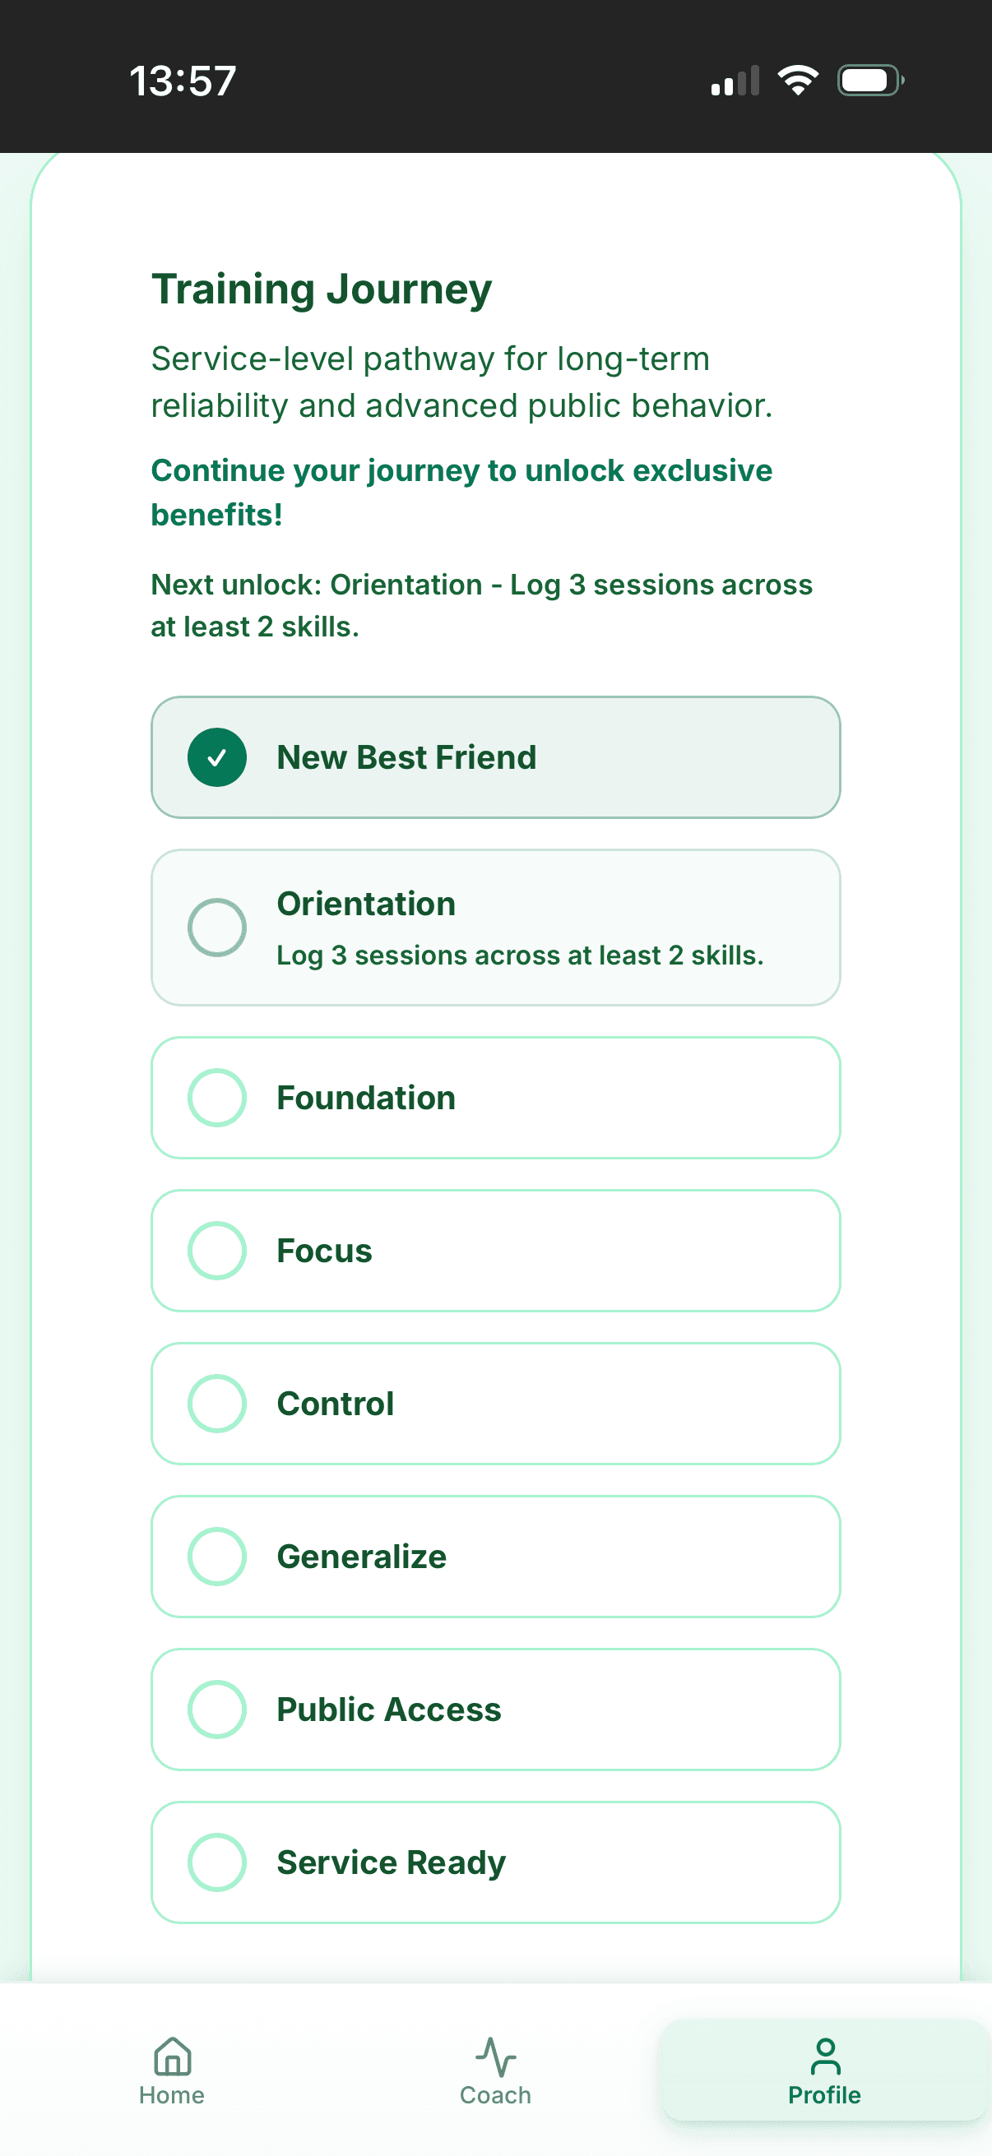This screenshot has width=992, height=2156.
Task: Expand the Service Ready stage card
Action: click(495, 1862)
